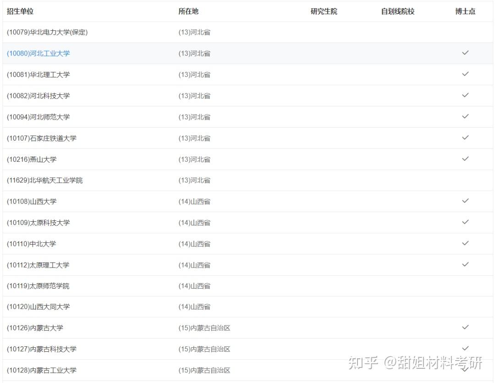Image resolution: width=495 pixels, height=383 pixels.
Task: Click 博士点 checkmark for 河北工业大学
Action: click(x=465, y=53)
